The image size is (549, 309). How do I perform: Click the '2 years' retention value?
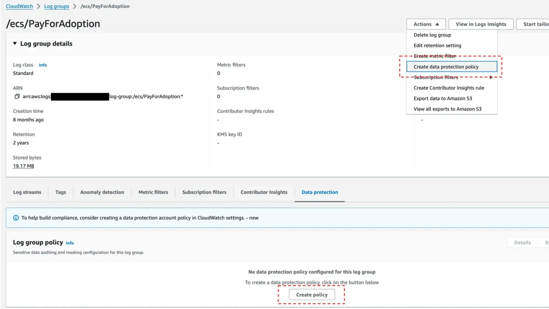pyautogui.click(x=21, y=143)
